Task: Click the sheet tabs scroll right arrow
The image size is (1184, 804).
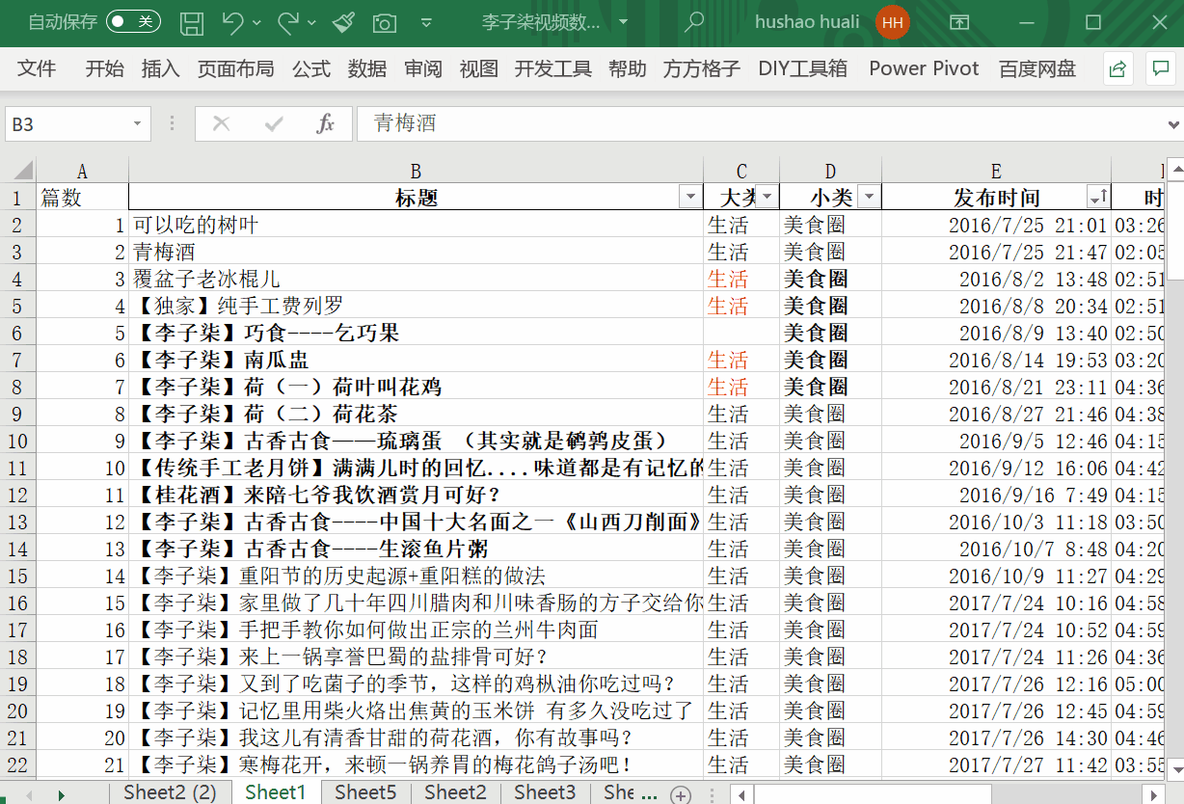Action: pos(62,794)
